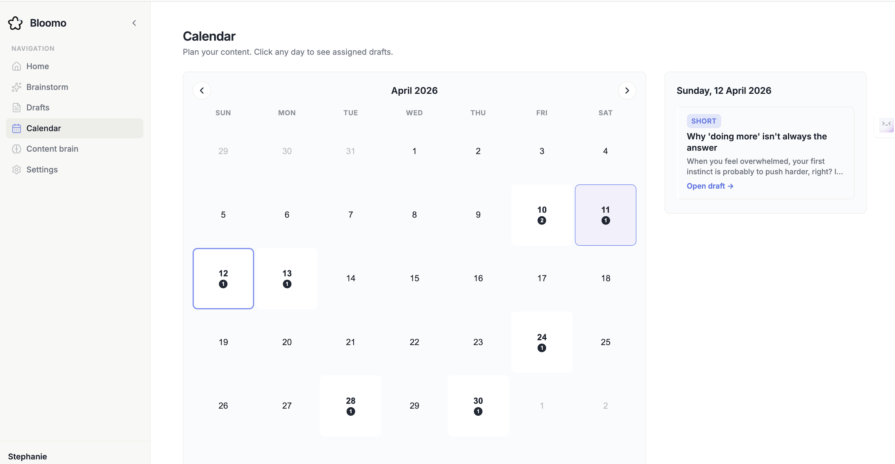Open Stephanie's profile at the bottom
Image resolution: width=895 pixels, height=464 pixels.
[x=27, y=456]
